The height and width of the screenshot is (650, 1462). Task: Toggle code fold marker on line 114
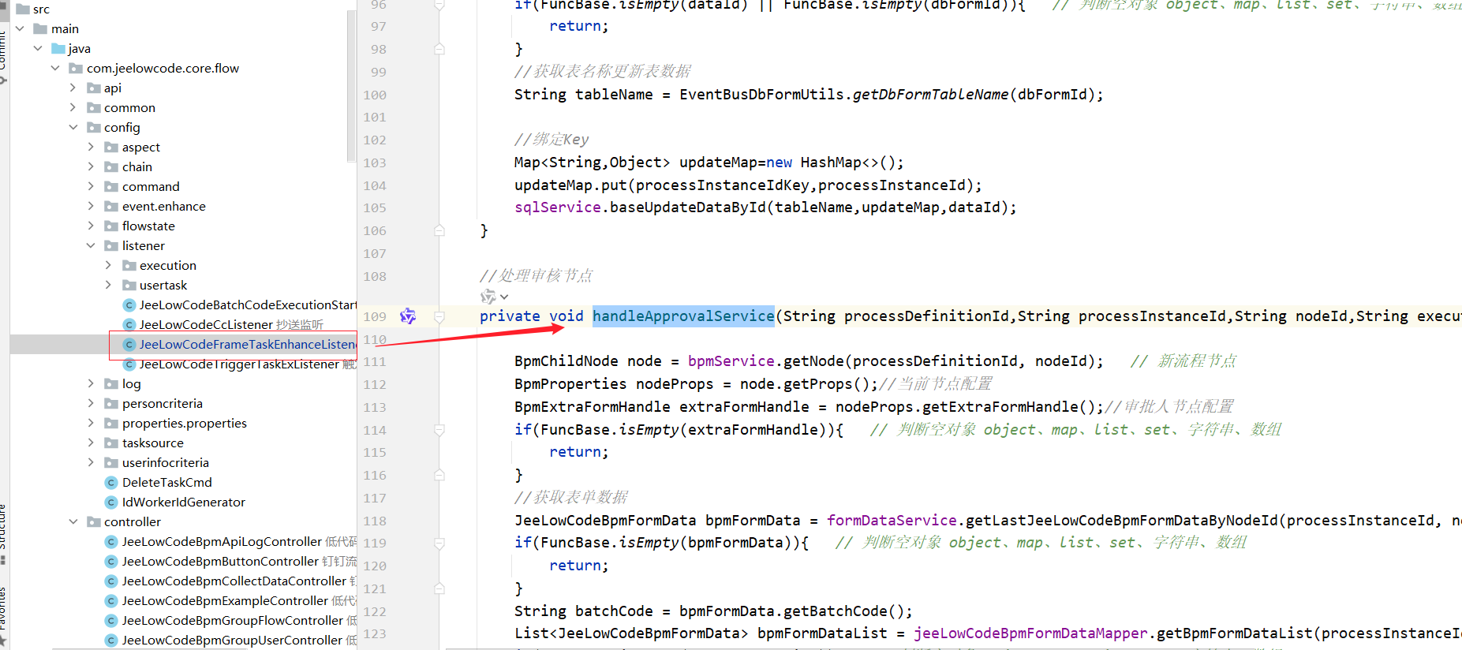(439, 430)
